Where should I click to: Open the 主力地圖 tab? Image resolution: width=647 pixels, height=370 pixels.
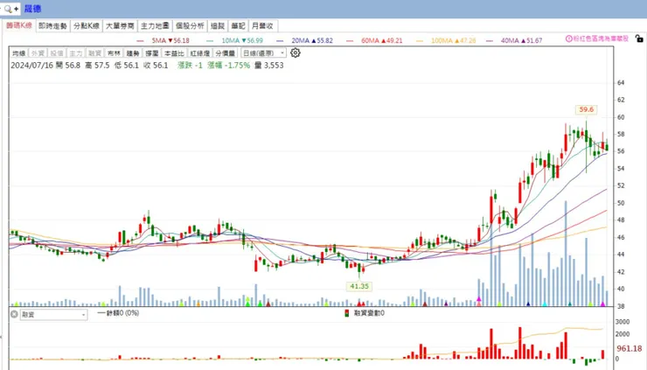point(155,25)
